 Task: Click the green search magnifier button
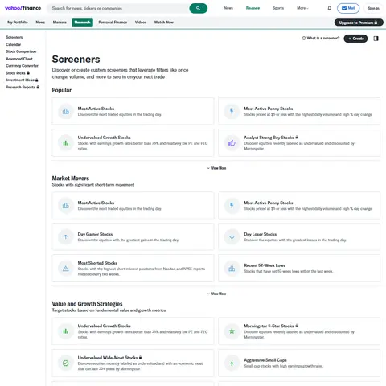(199, 8)
